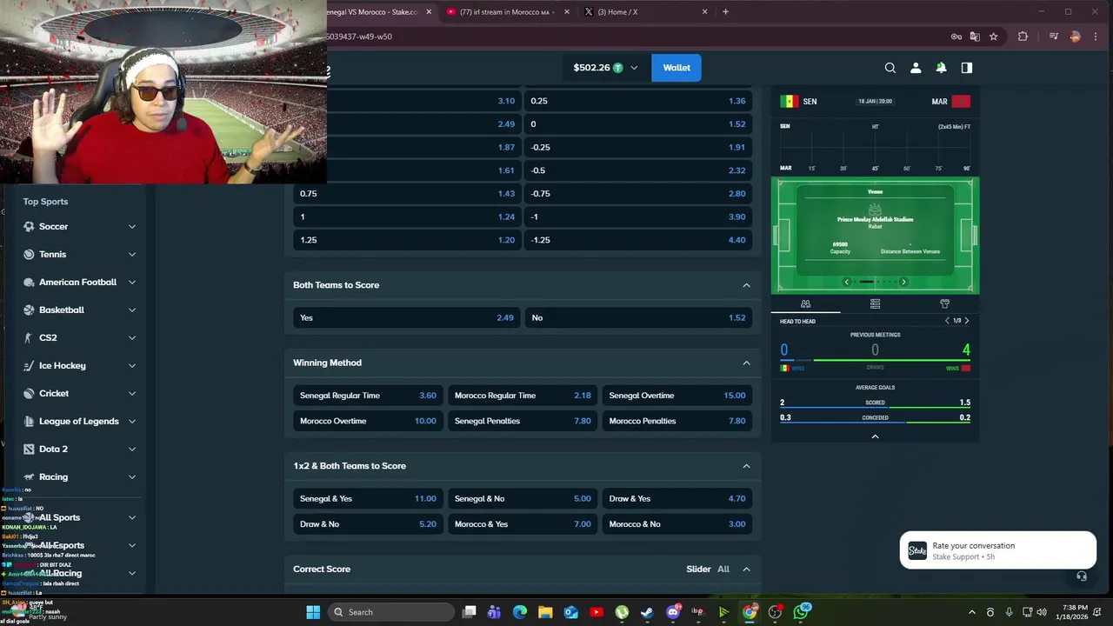Expand the Ice Hockey sidebar chevron
This screenshot has width=1113, height=626.
point(132,365)
